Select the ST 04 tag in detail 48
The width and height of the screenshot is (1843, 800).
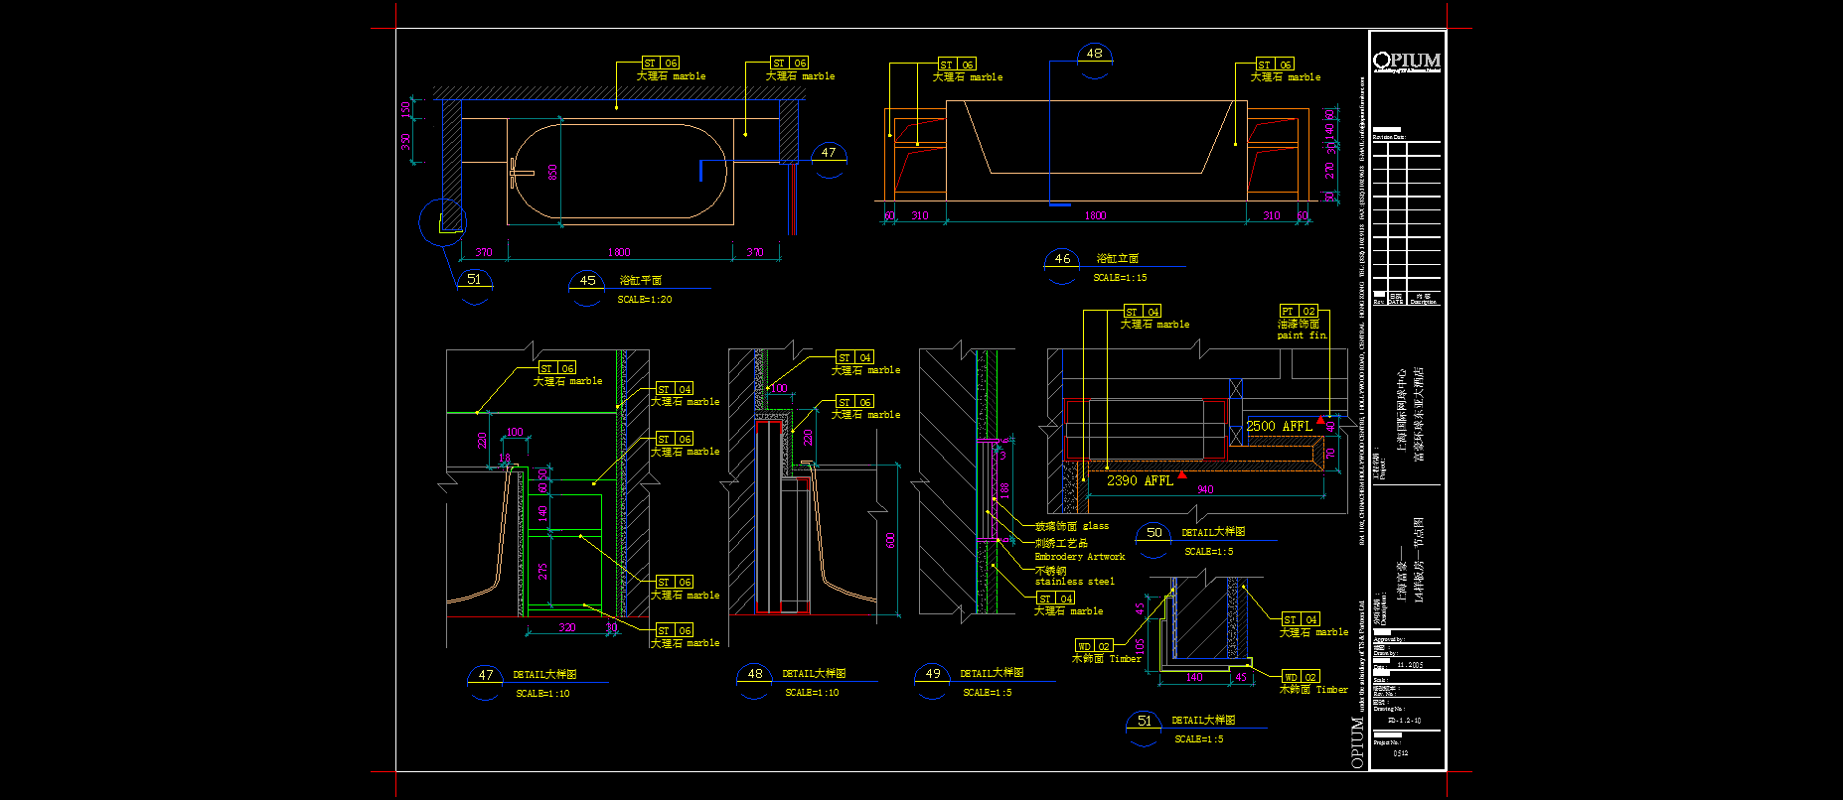(x=854, y=357)
